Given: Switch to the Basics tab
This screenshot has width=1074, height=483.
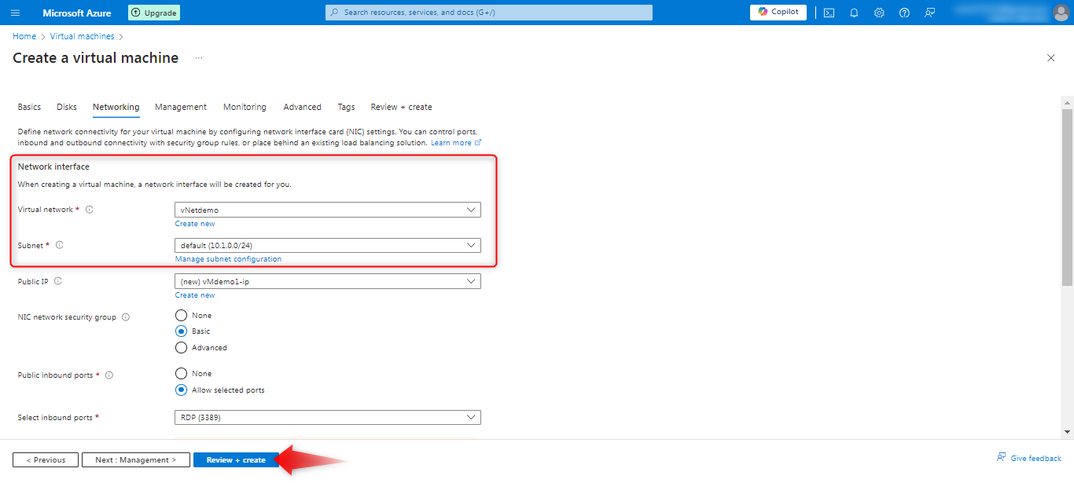Looking at the screenshot, I should tap(29, 107).
